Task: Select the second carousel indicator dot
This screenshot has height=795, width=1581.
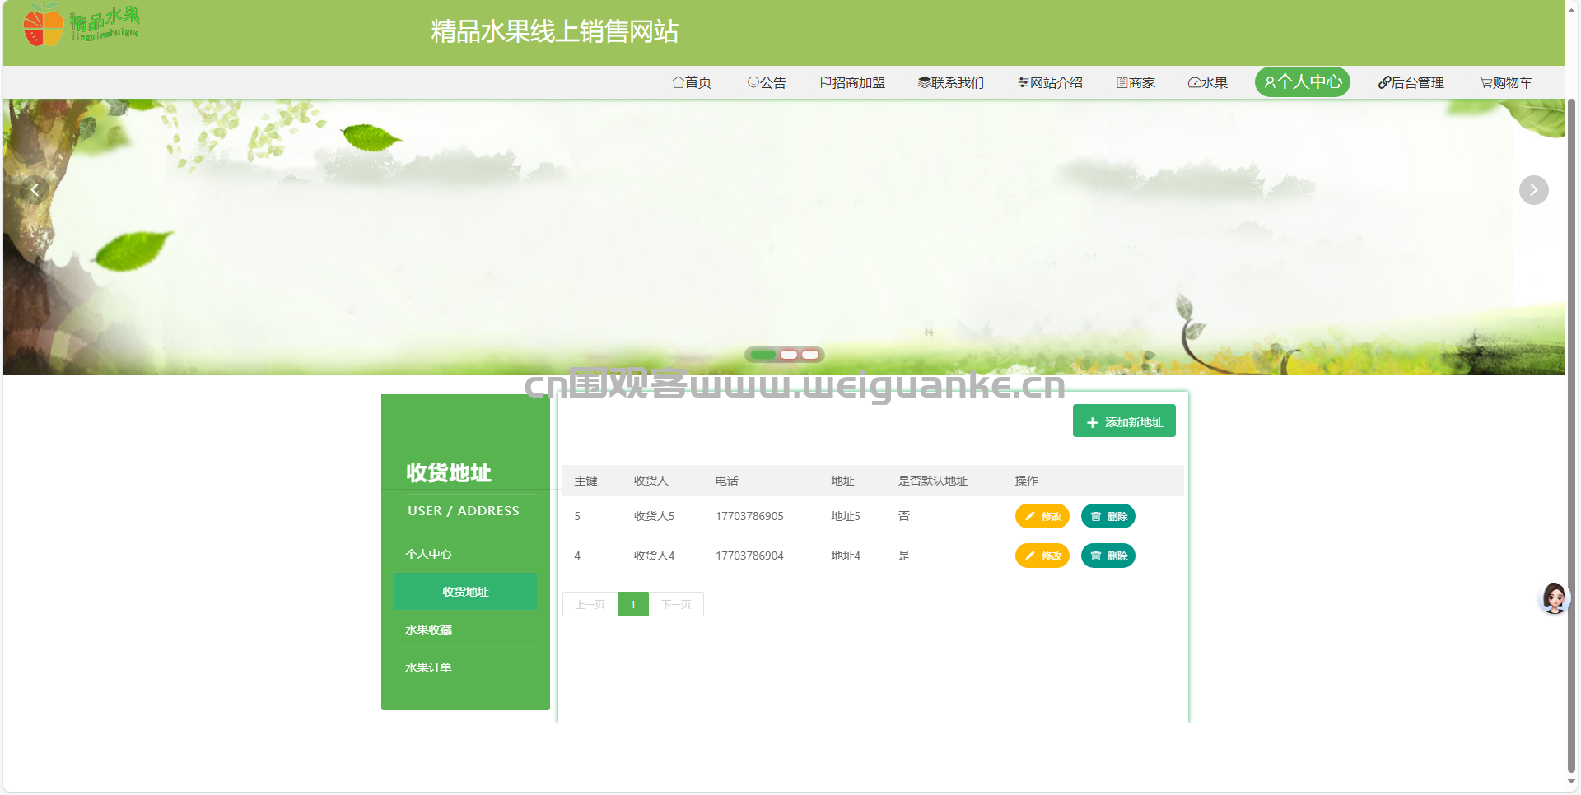Action: (789, 355)
